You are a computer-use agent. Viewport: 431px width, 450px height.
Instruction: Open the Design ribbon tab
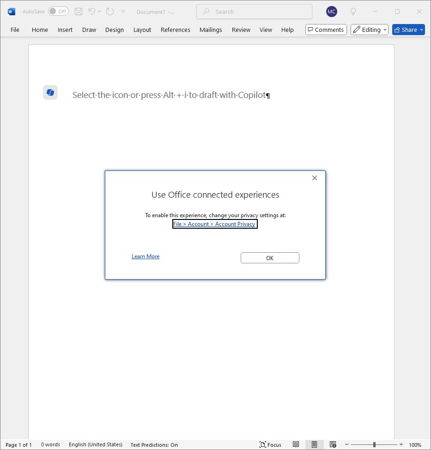point(115,30)
